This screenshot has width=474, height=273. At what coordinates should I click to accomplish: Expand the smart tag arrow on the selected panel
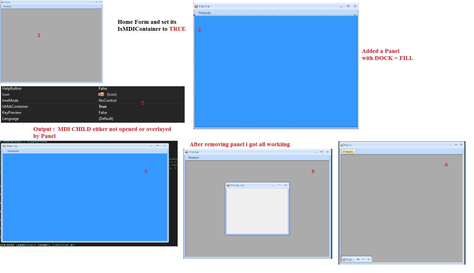click(x=355, y=15)
